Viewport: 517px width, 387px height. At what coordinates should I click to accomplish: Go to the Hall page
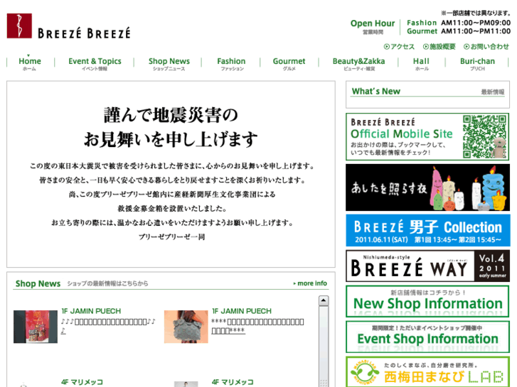(x=422, y=63)
